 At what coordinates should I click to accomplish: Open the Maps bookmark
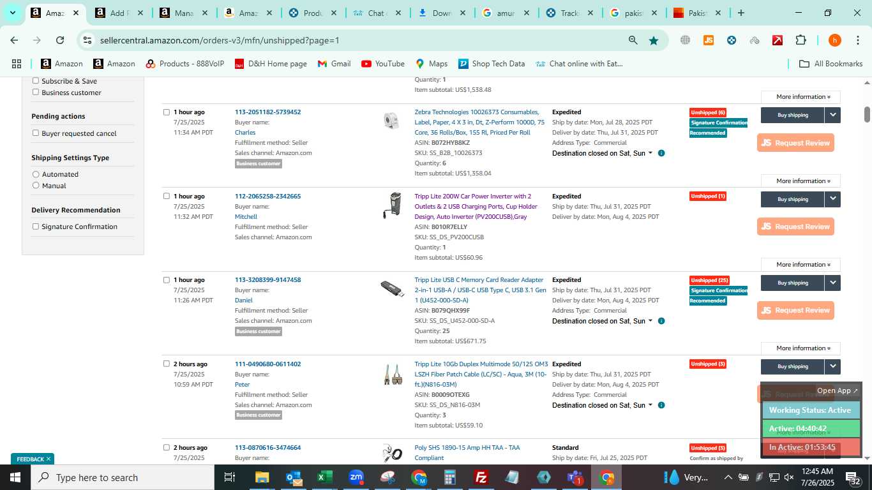coord(432,64)
